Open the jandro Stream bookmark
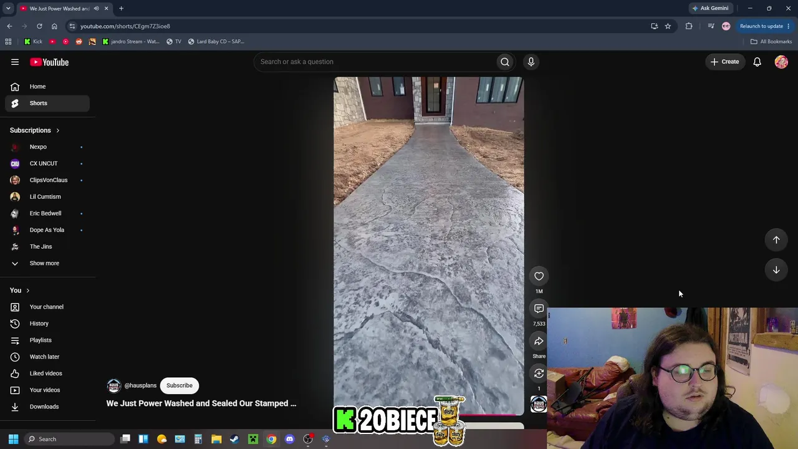 (x=130, y=42)
